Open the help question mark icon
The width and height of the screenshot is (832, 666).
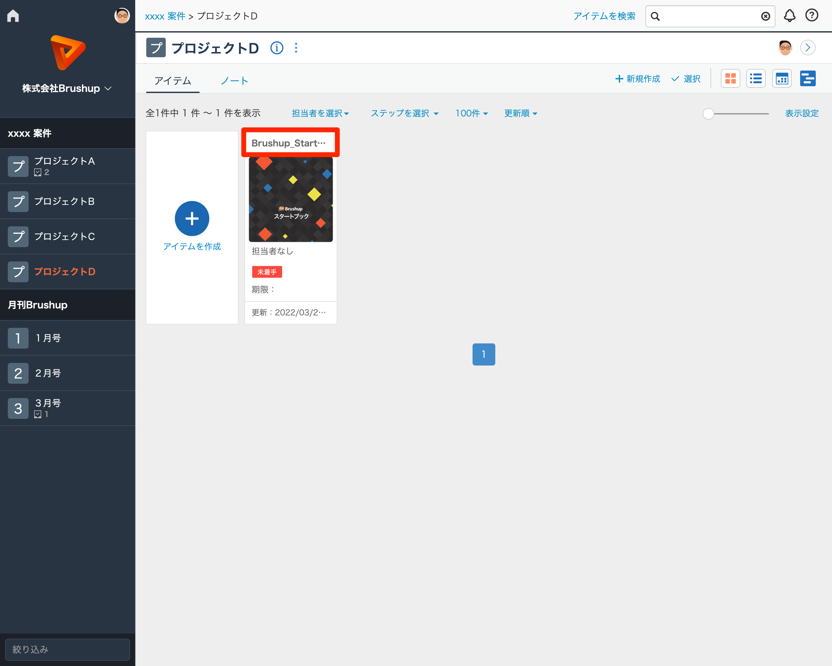(812, 15)
